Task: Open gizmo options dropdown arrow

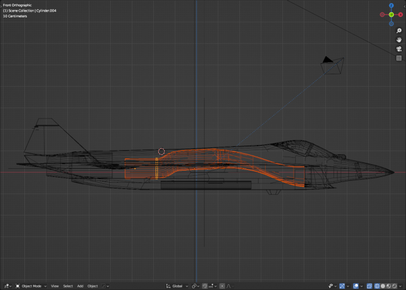Action: [x=348, y=286]
